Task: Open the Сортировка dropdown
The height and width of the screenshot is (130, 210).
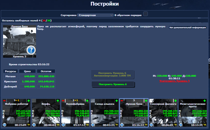Action: coord(95,15)
